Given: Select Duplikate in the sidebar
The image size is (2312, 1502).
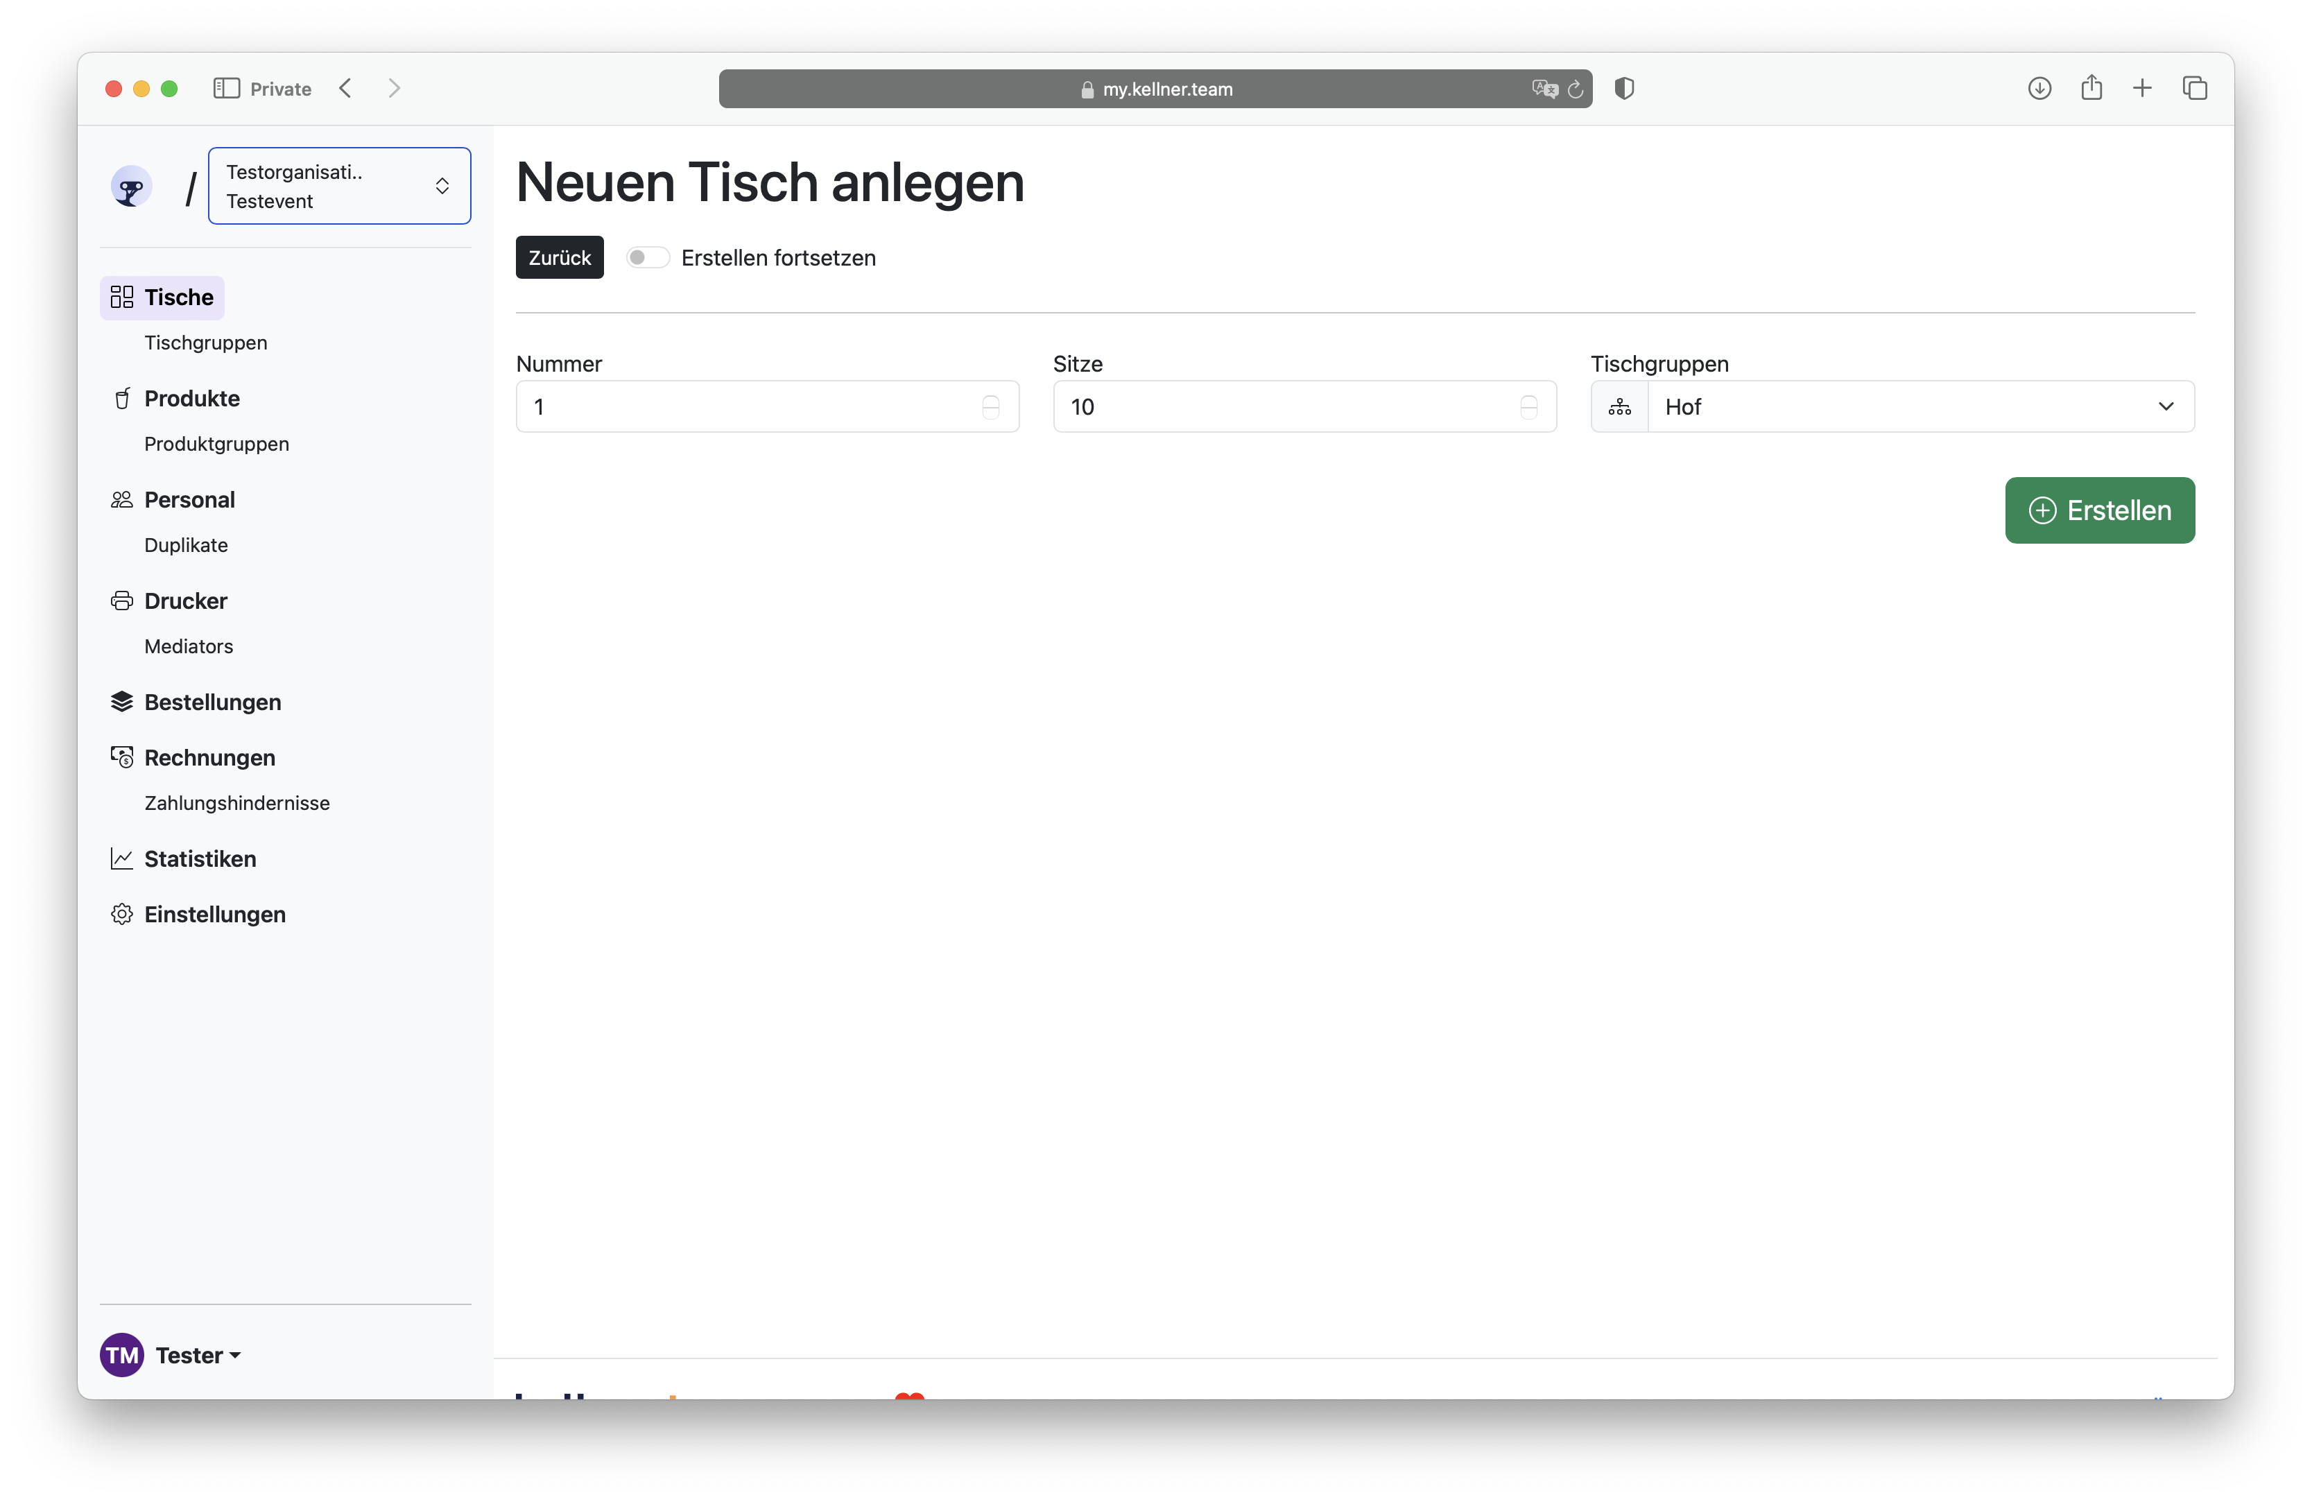Looking at the screenshot, I should point(187,545).
